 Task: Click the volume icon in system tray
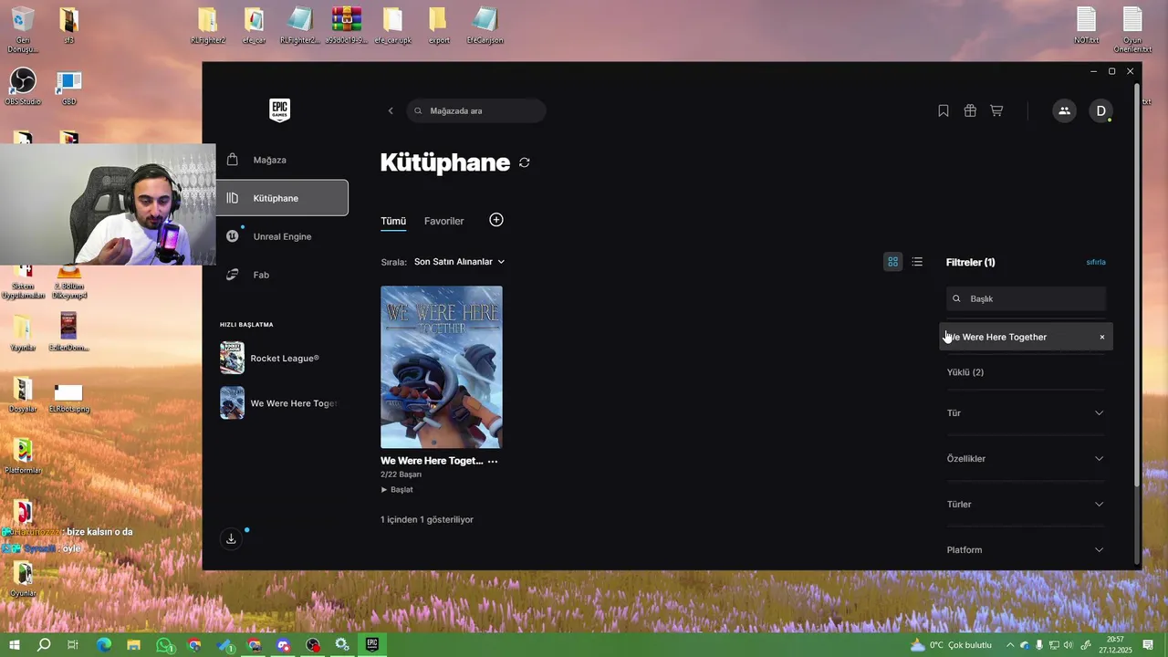pyautogui.click(x=1069, y=645)
